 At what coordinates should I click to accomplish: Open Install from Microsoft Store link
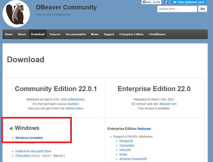click(x=33, y=151)
